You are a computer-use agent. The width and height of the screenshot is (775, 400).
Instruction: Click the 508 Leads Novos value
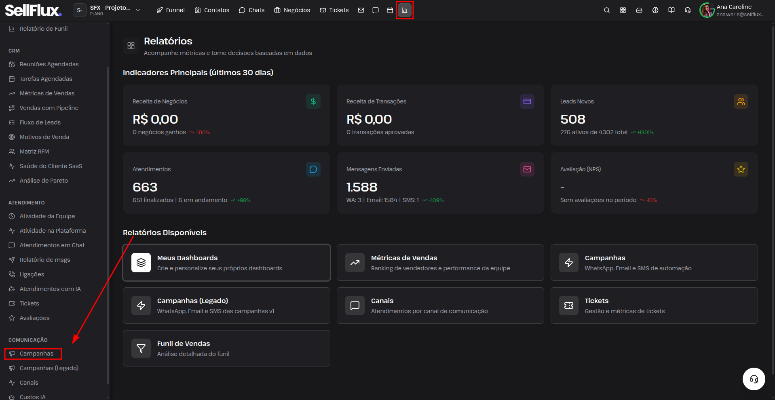[573, 119]
